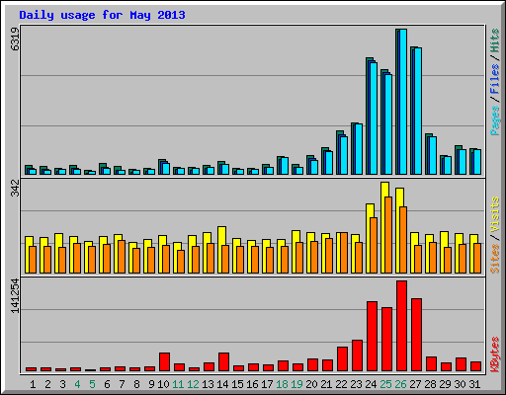
Task: Click the cyan hits bar for day 24
Action: pyautogui.click(x=374, y=118)
